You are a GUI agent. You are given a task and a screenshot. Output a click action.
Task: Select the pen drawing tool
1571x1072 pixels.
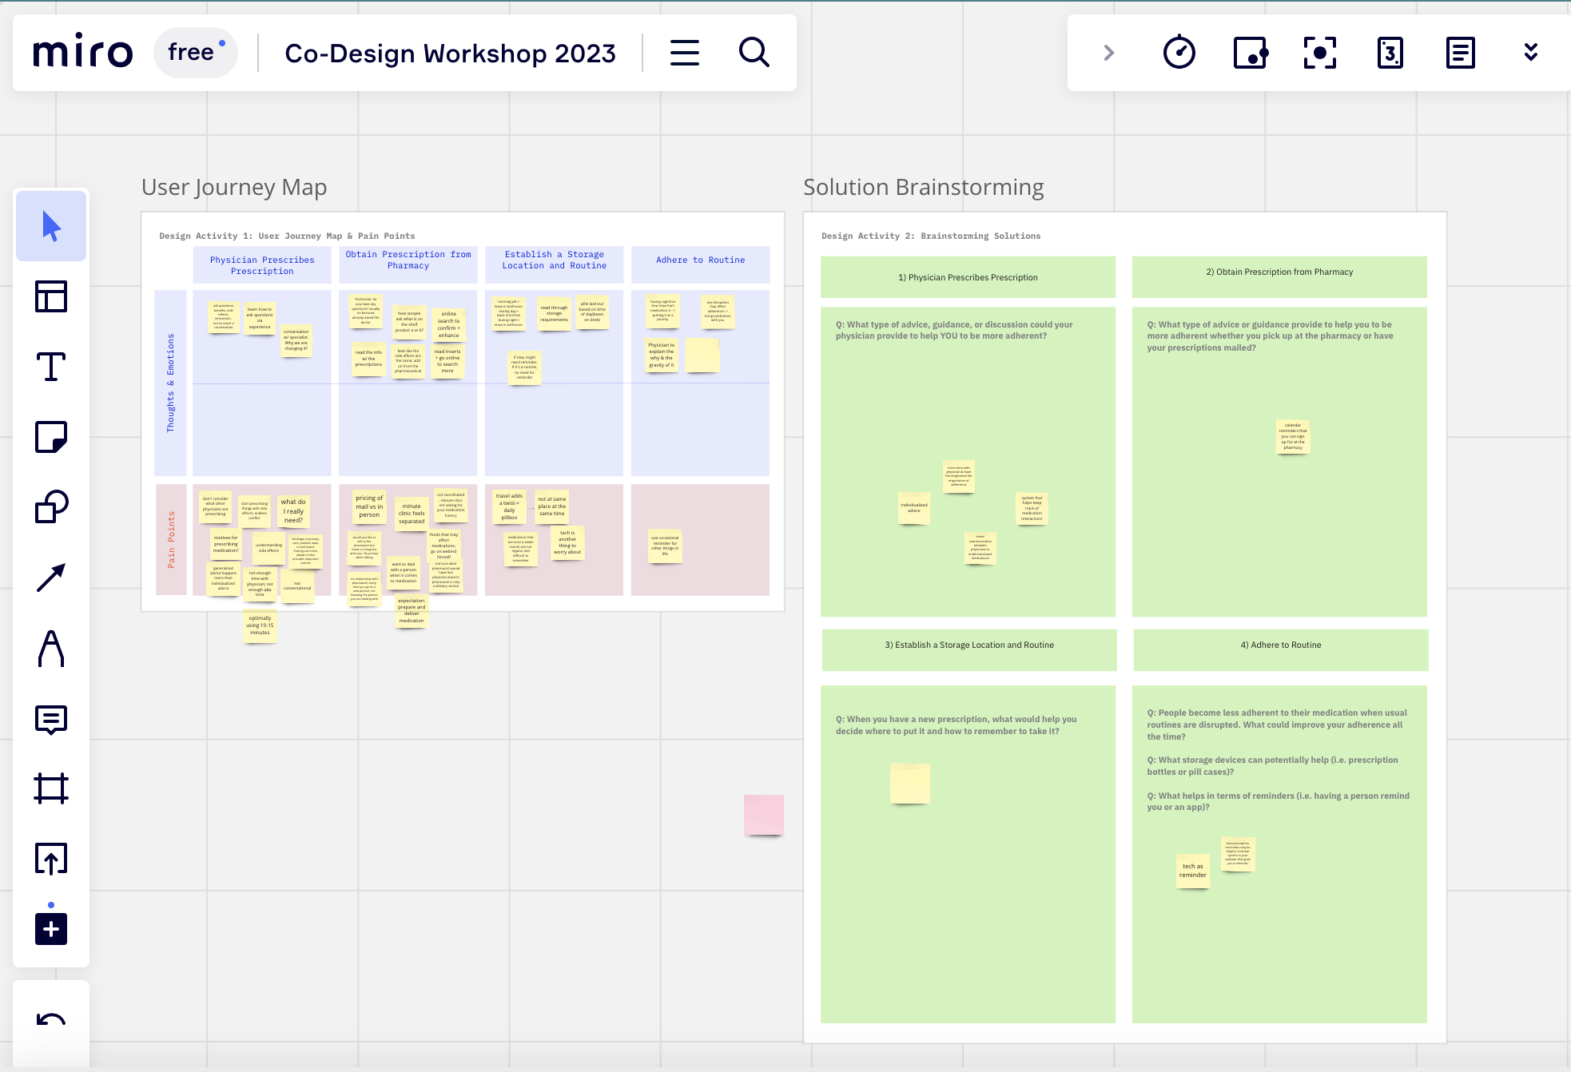click(51, 648)
